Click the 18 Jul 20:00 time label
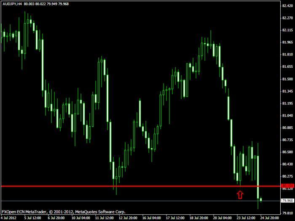Viewport: 295px width, 221px height. (x=198, y=218)
